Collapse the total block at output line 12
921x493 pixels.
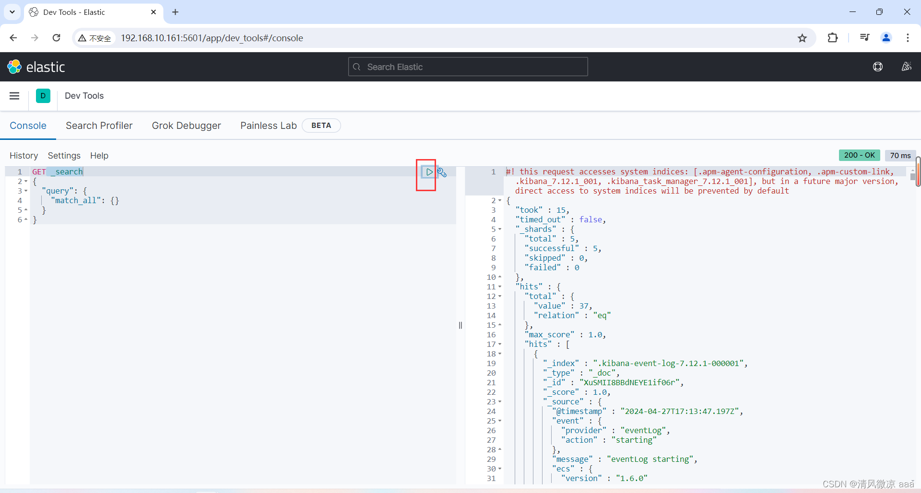click(500, 297)
